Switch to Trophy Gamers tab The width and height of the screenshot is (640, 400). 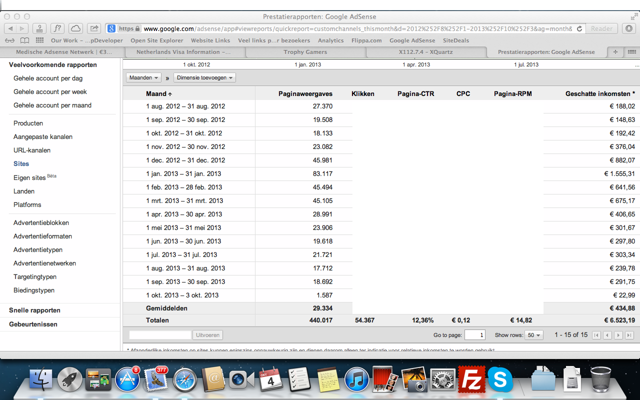point(305,52)
